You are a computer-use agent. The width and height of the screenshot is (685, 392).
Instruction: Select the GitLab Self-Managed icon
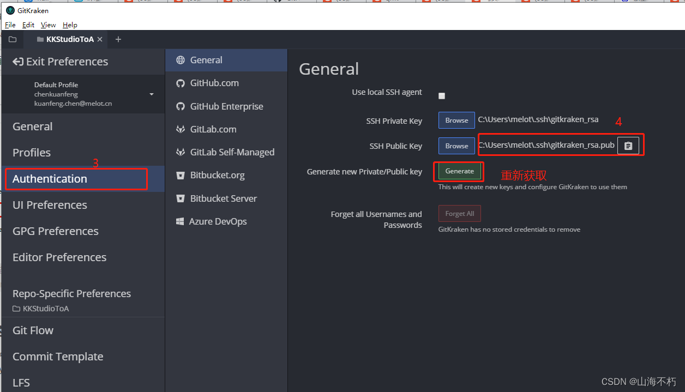click(x=181, y=152)
